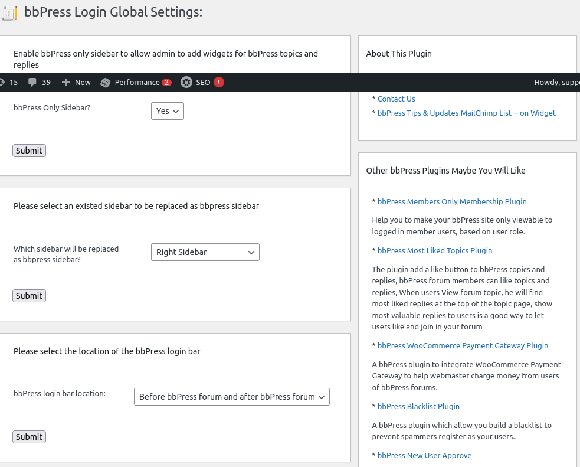This screenshot has width=580, height=467.
Task: Click the red SEO alert badge
Action: [x=219, y=82]
